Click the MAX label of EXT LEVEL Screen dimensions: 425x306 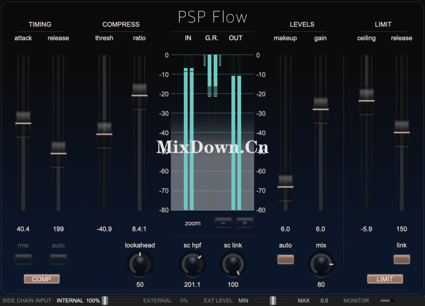click(303, 301)
